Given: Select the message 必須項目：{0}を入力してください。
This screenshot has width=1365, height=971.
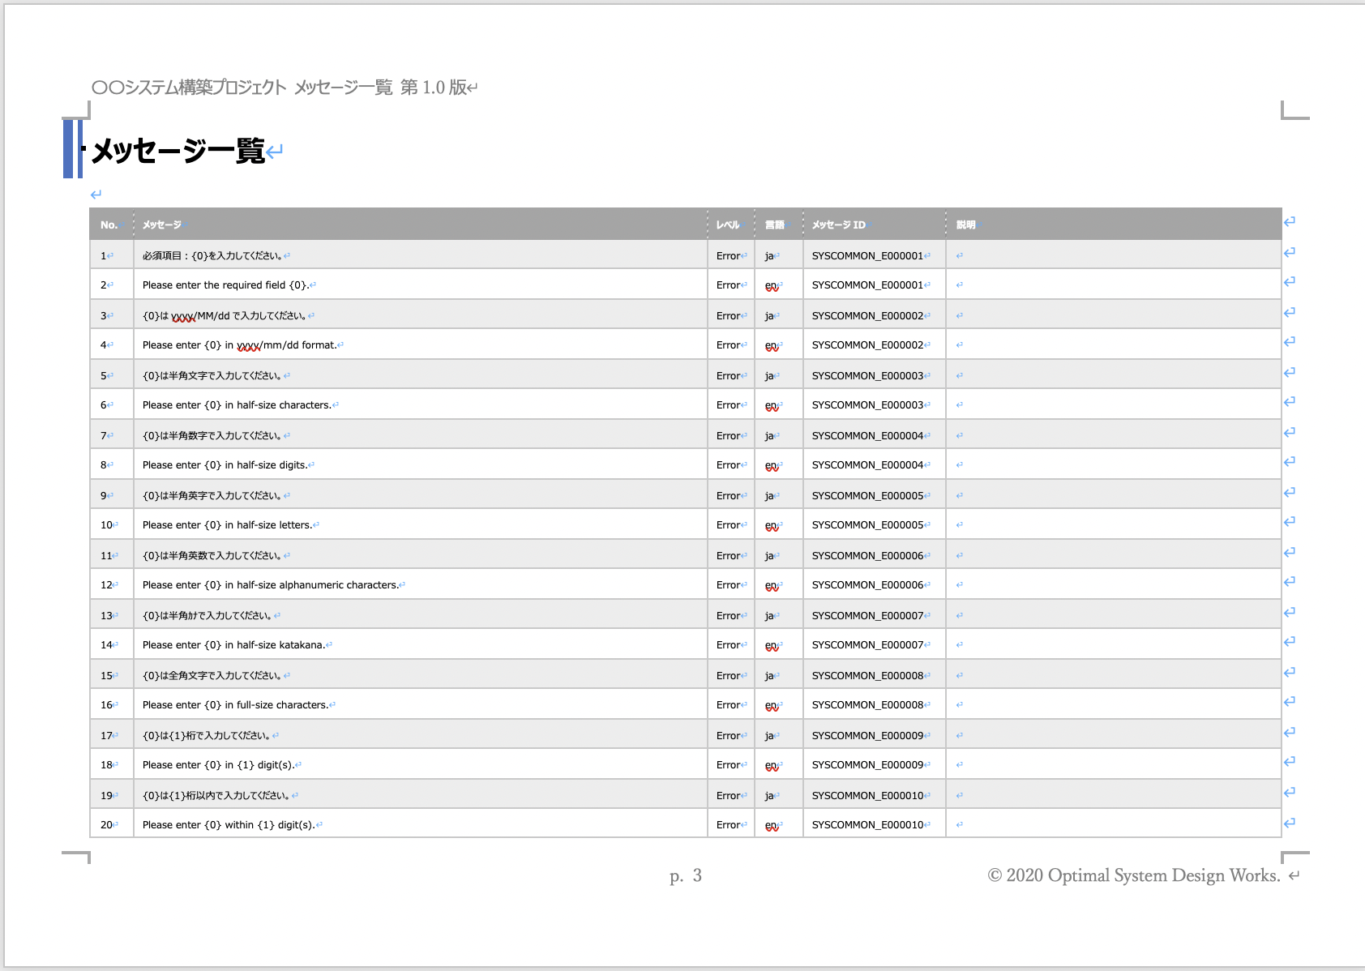Looking at the screenshot, I should (212, 256).
